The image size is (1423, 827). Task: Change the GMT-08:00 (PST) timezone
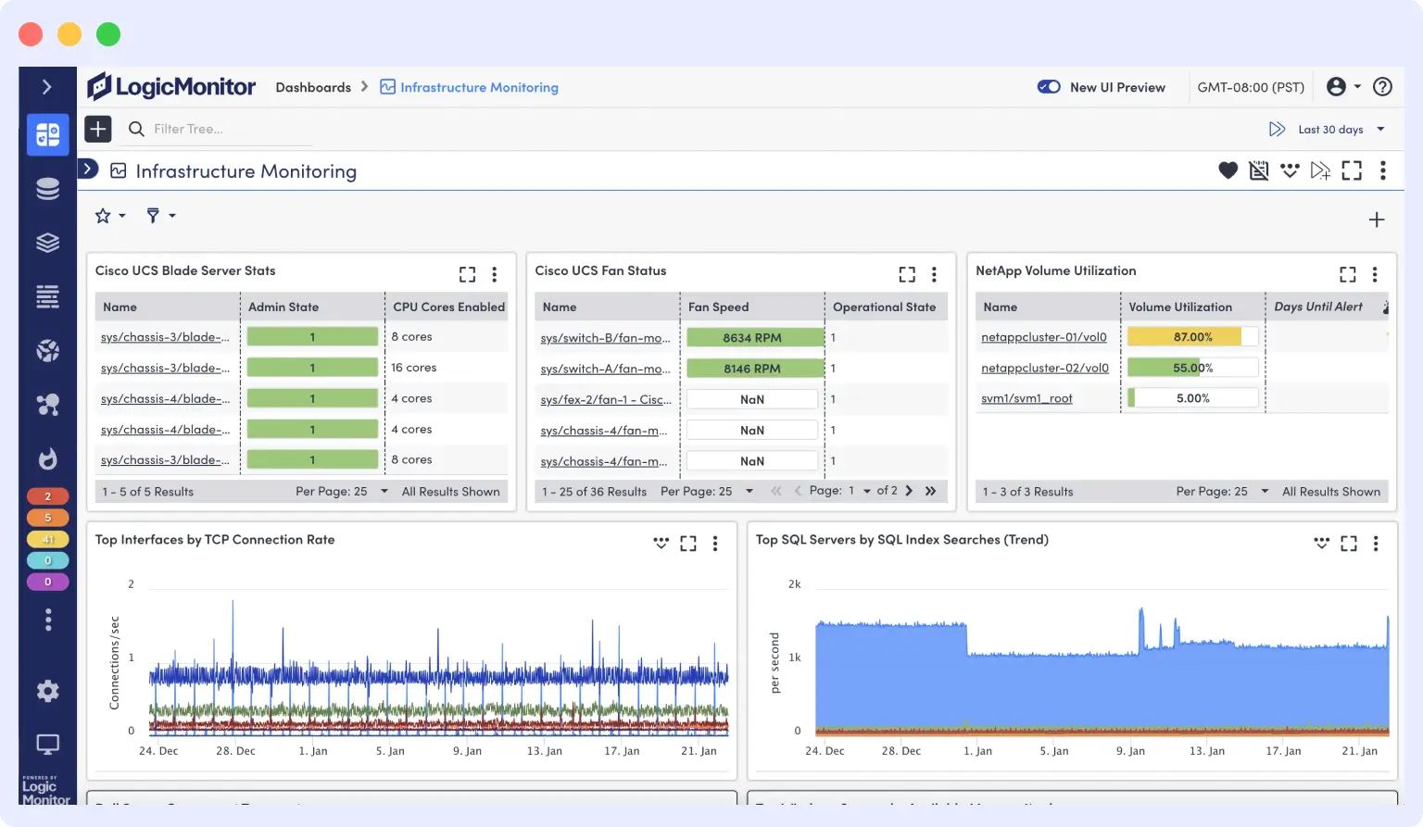(x=1251, y=87)
